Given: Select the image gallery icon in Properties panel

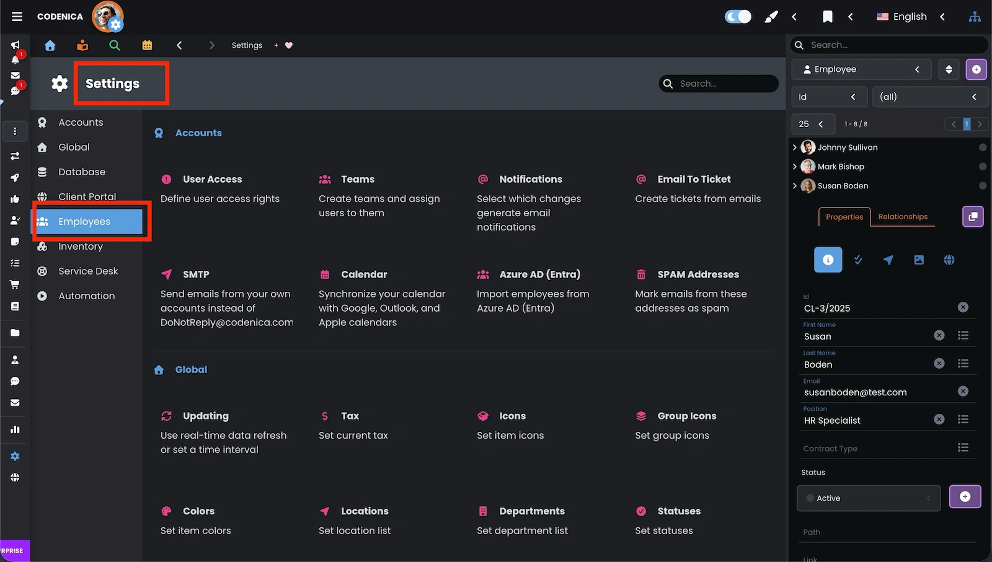Looking at the screenshot, I should [x=919, y=260].
